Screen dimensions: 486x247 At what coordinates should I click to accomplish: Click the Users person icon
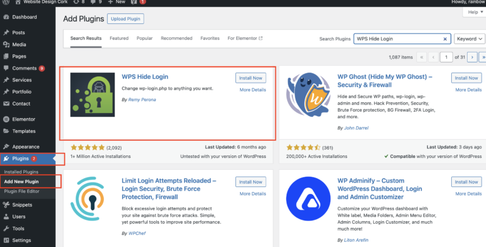6,217
